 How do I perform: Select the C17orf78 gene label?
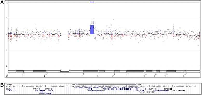click(x=138, y=91)
